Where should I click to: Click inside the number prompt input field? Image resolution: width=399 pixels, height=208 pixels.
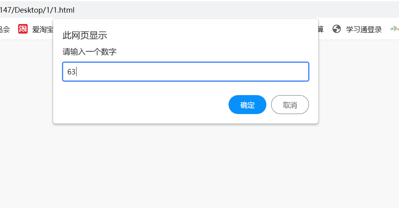pos(185,72)
